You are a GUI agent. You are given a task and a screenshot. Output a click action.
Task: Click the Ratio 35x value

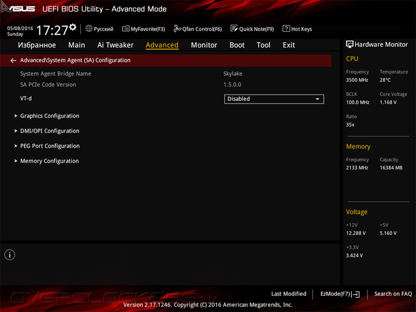click(x=350, y=125)
